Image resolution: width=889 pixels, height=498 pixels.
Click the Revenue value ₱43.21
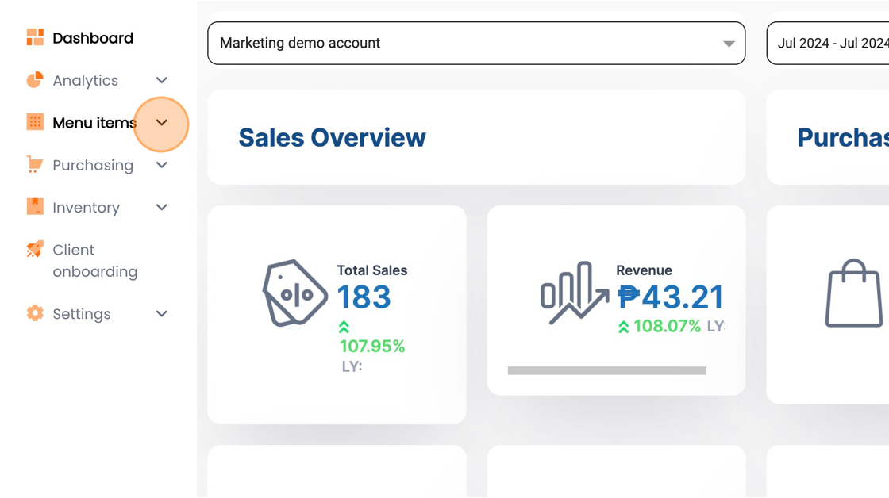pyautogui.click(x=671, y=297)
